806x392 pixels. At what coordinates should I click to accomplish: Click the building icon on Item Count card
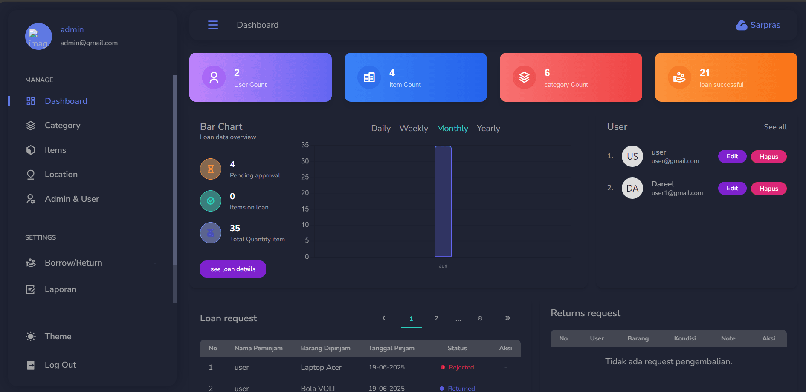click(x=369, y=77)
